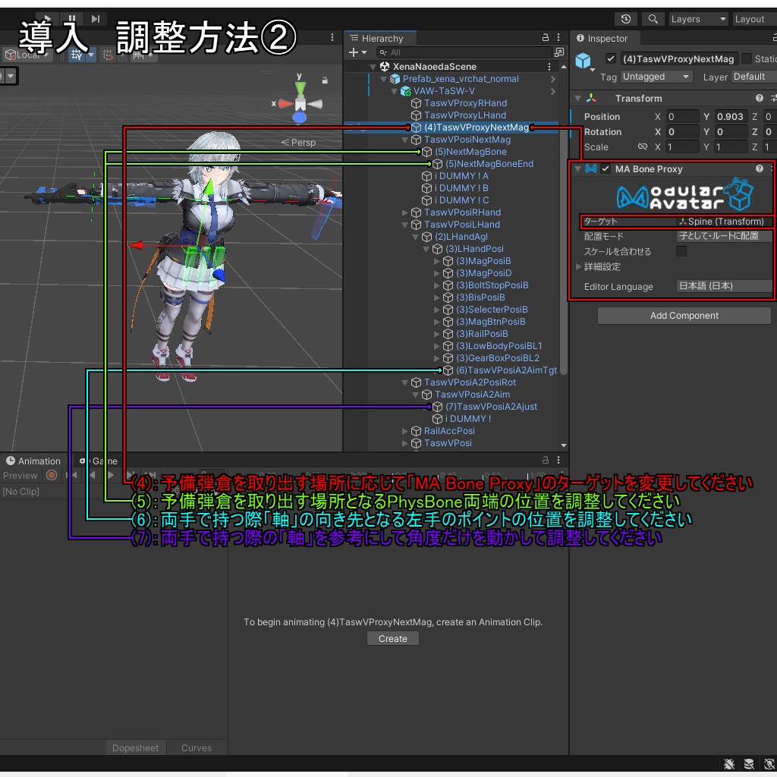Collapse the Transform component
The width and height of the screenshot is (777, 777).
577,98
